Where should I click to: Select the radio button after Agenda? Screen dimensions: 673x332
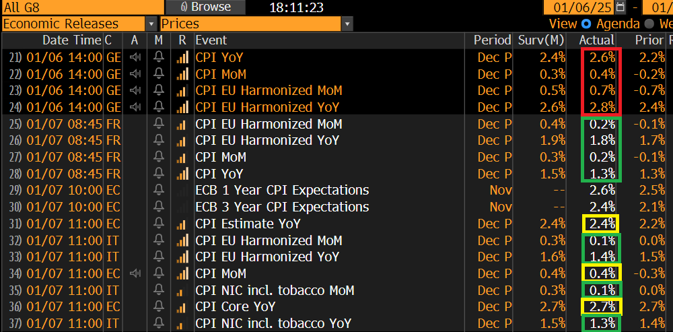(649, 24)
